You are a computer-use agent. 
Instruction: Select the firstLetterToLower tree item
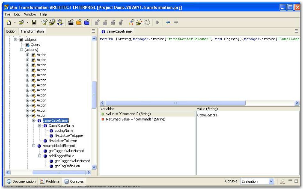coord(62,140)
